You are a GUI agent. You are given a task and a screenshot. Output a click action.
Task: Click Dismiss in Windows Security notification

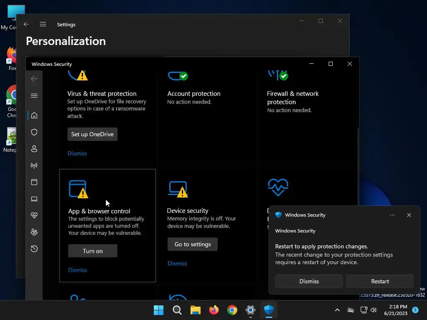pos(309,281)
